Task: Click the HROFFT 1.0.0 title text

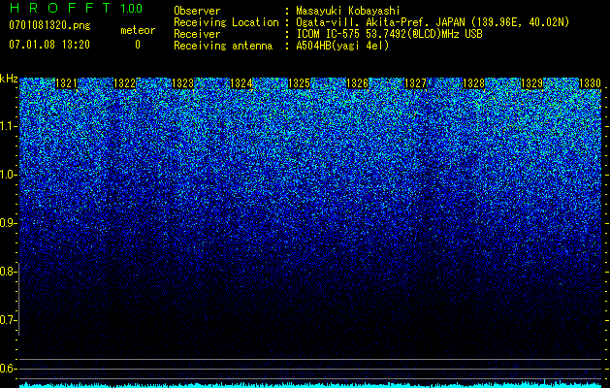Action: coord(76,8)
